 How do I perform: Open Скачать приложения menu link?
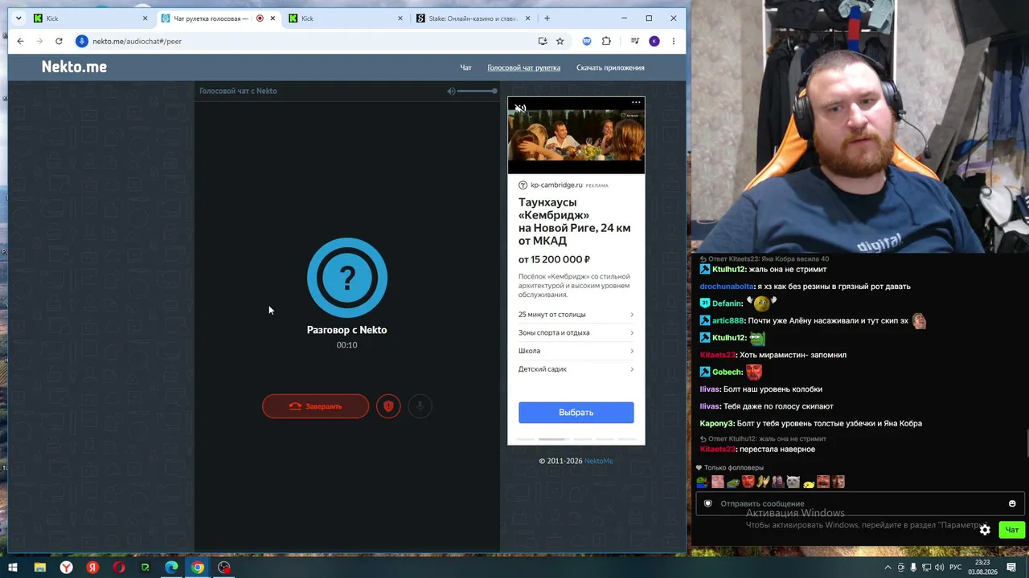pos(610,67)
